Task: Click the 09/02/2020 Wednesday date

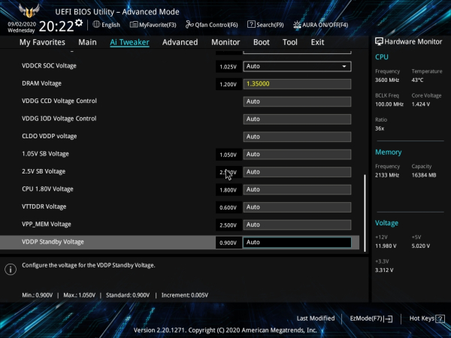Action: click(22, 27)
